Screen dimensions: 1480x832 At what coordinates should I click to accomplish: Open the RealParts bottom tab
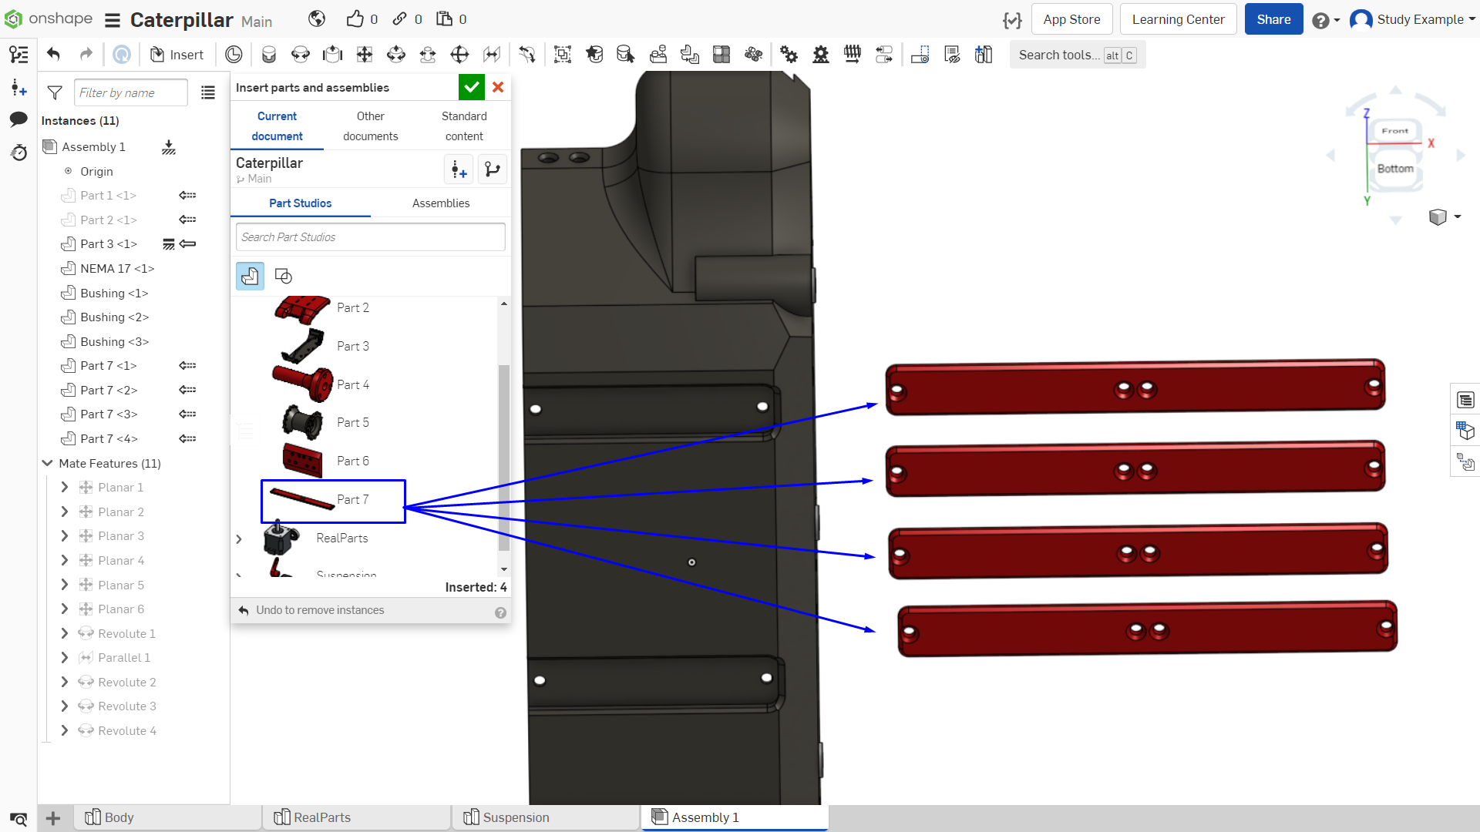(x=357, y=817)
